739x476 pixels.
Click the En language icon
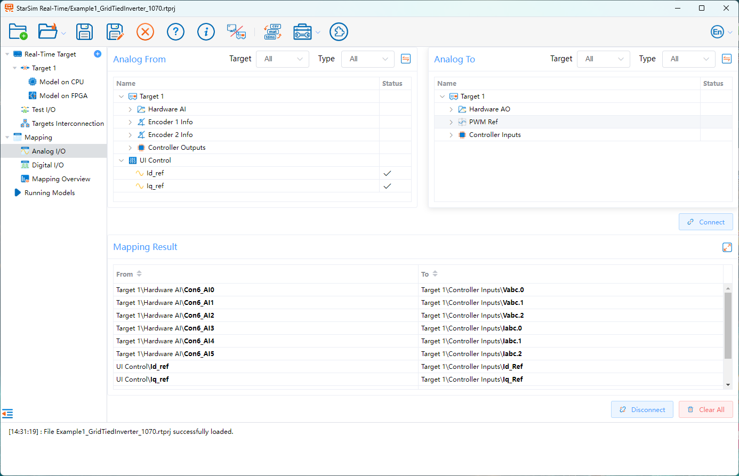click(718, 32)
